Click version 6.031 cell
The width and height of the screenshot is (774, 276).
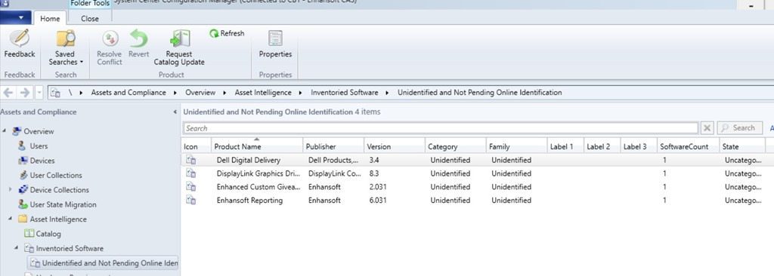[379, 200]
